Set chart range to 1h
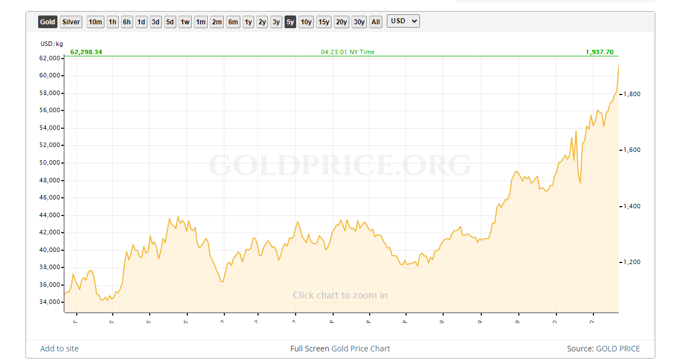The height and width of the screenshot is (363, 673). tap(113, 22)
